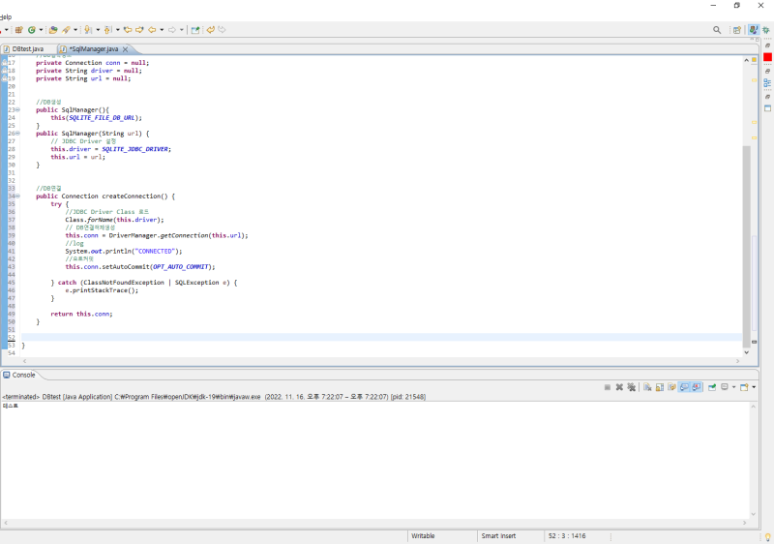This screenshot has height=544, width=774.
Task: Click the Console scroll-right arrow
Action: pos(744,523)
